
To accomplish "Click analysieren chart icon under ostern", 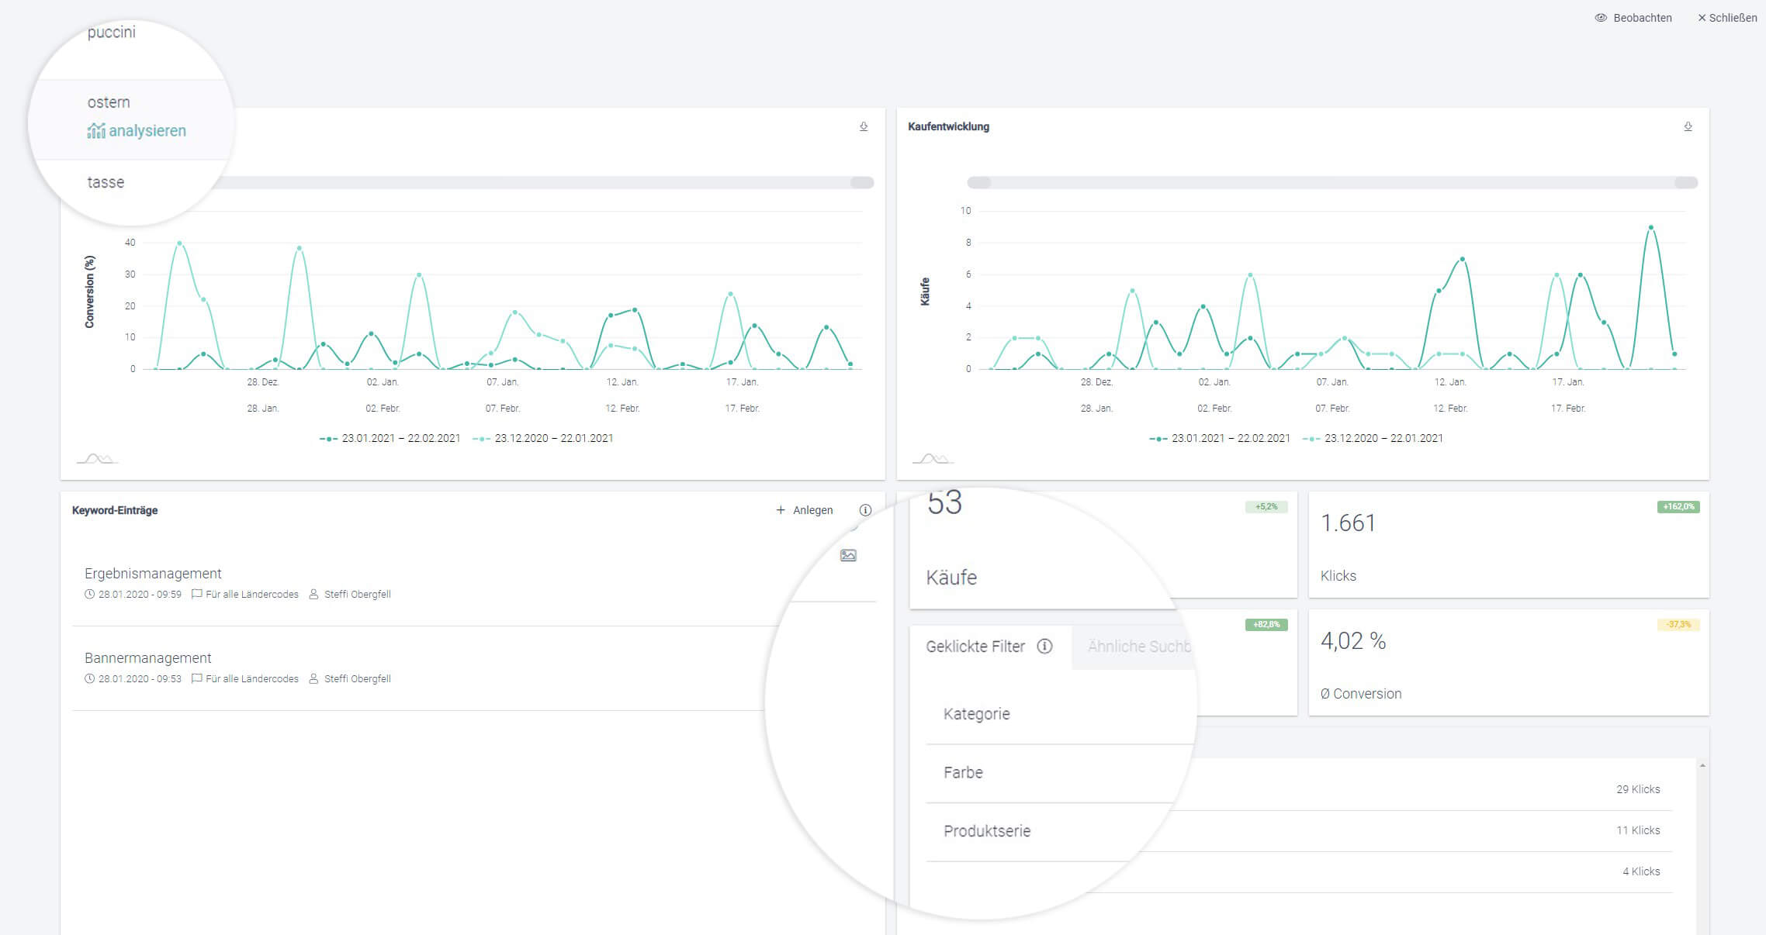I will [x=96, y=131].
